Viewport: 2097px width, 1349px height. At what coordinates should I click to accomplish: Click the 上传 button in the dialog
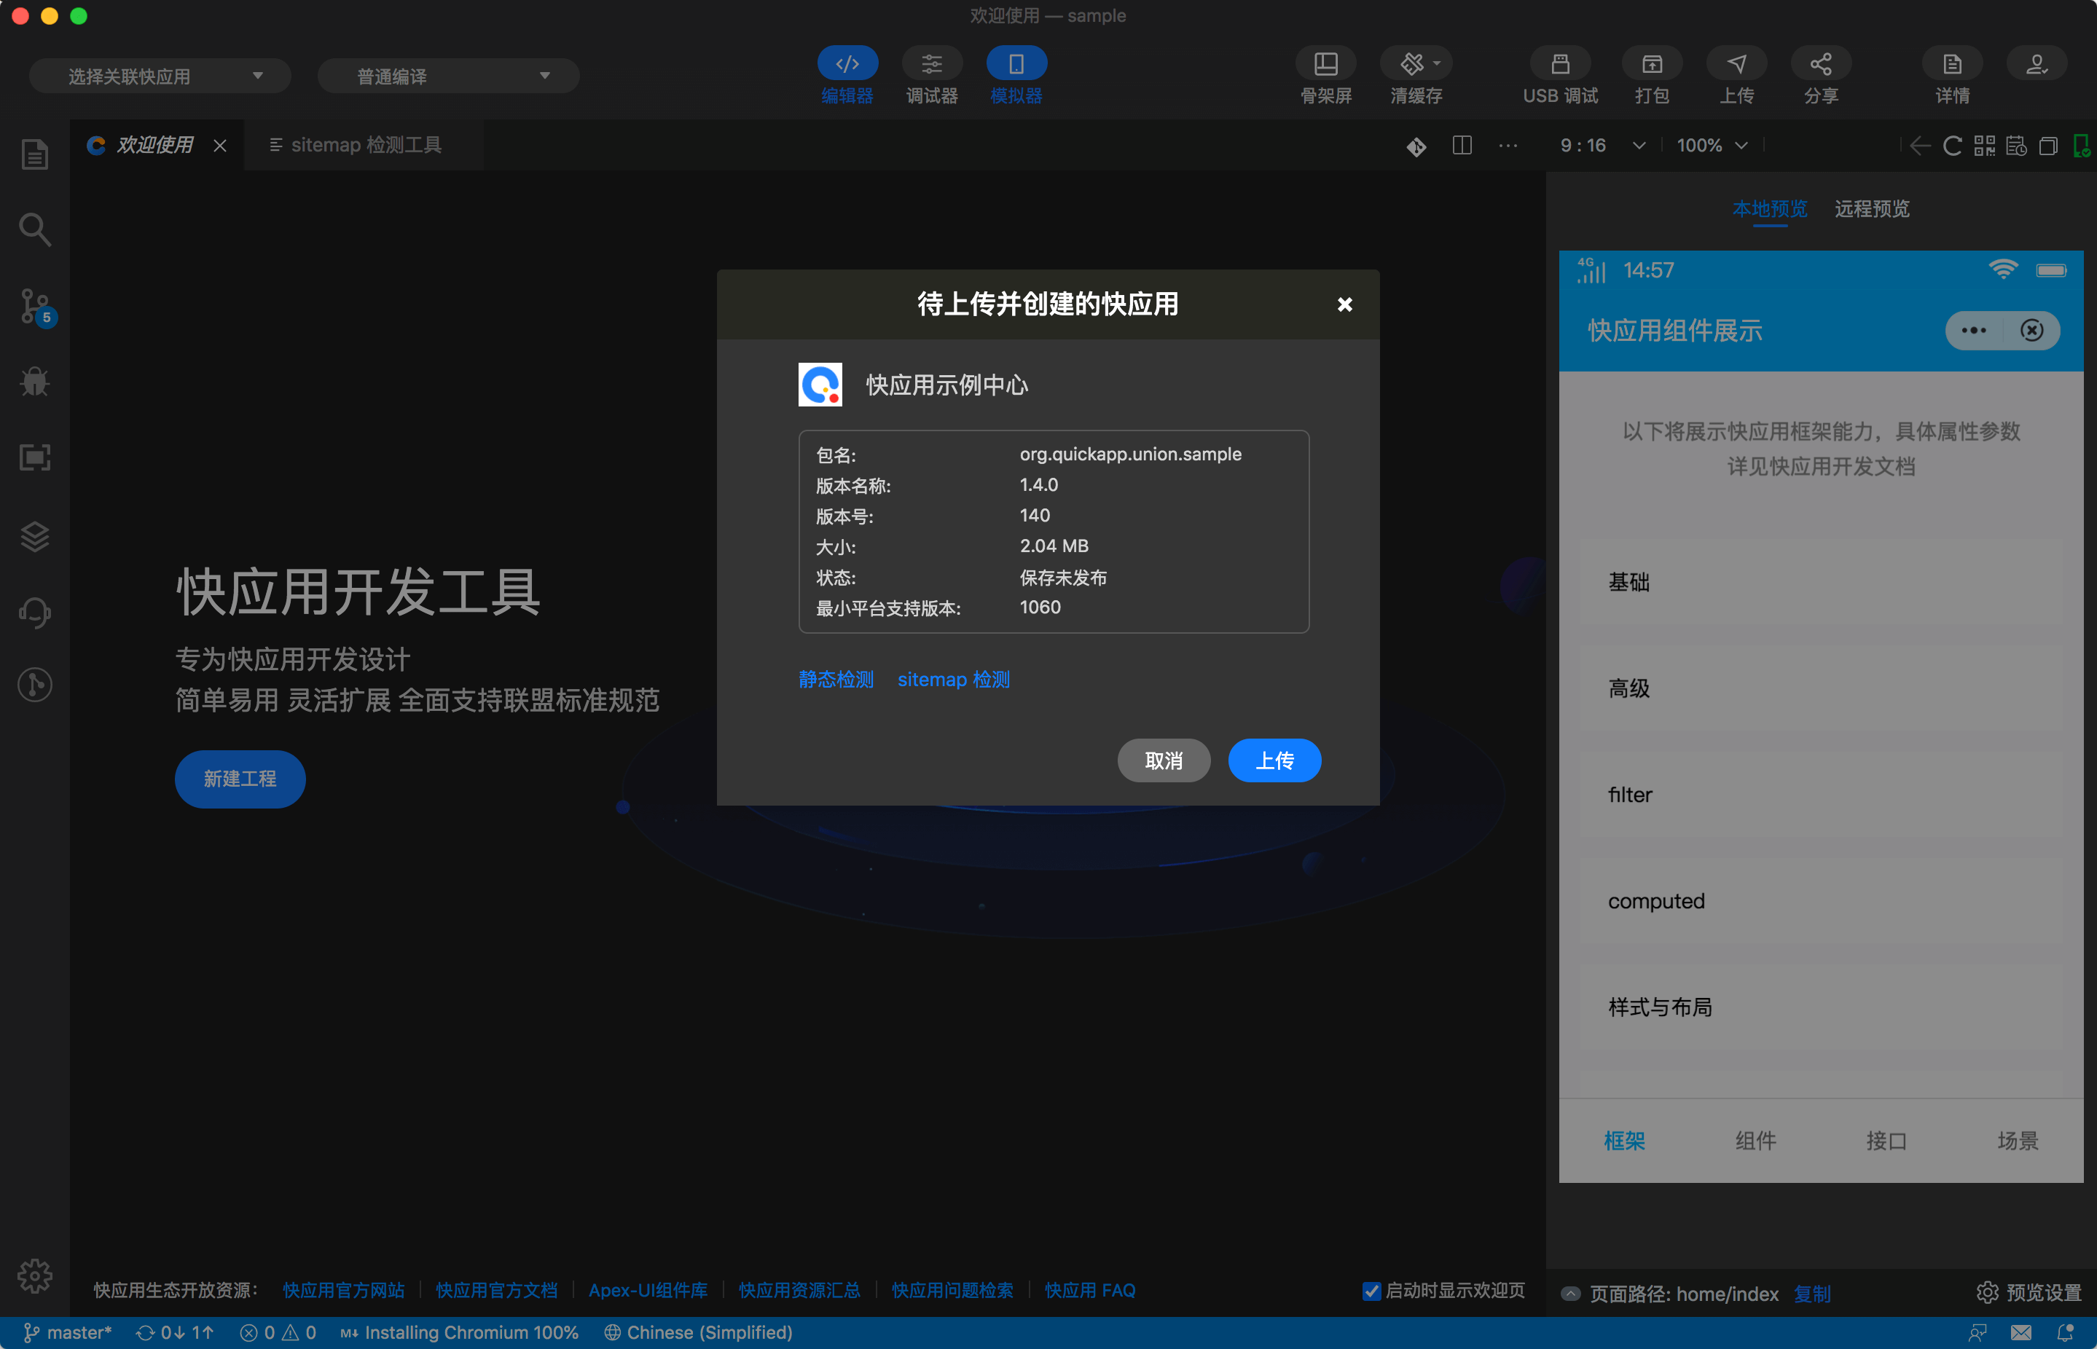pos(1274,760)
